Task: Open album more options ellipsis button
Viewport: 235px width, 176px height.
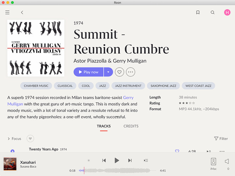Action: (x=131, y=72)
